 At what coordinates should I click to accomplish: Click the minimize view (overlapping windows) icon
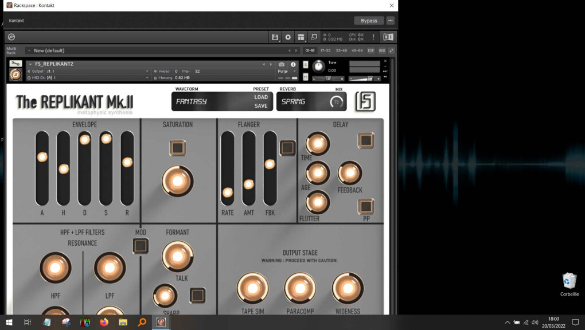(x=314, y=37)
